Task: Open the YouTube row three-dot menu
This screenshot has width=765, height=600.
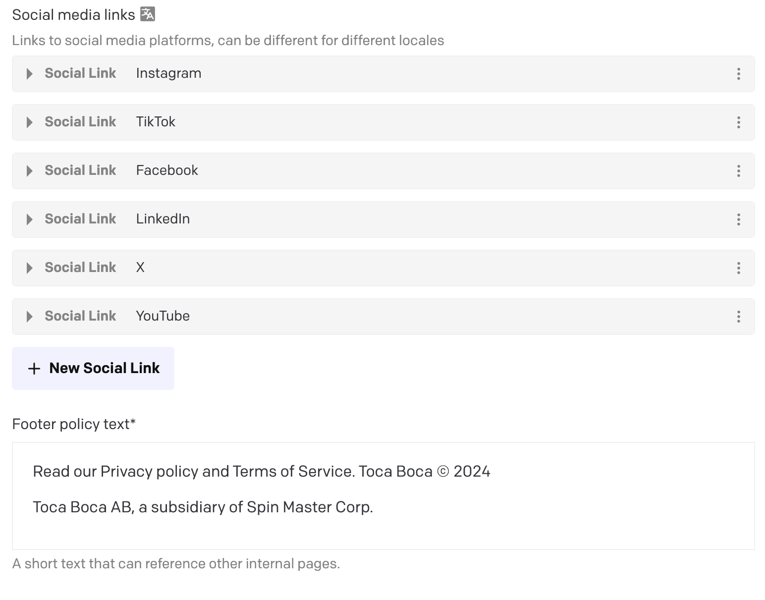Action: pyautogui.click(x=738, y=317)
